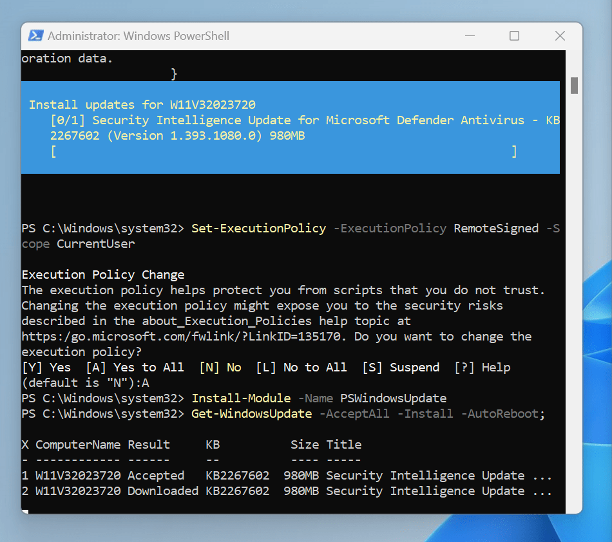Click the 'execution policy?' line
This screenshot has height=542, width=612.
[x=82, y=351]
